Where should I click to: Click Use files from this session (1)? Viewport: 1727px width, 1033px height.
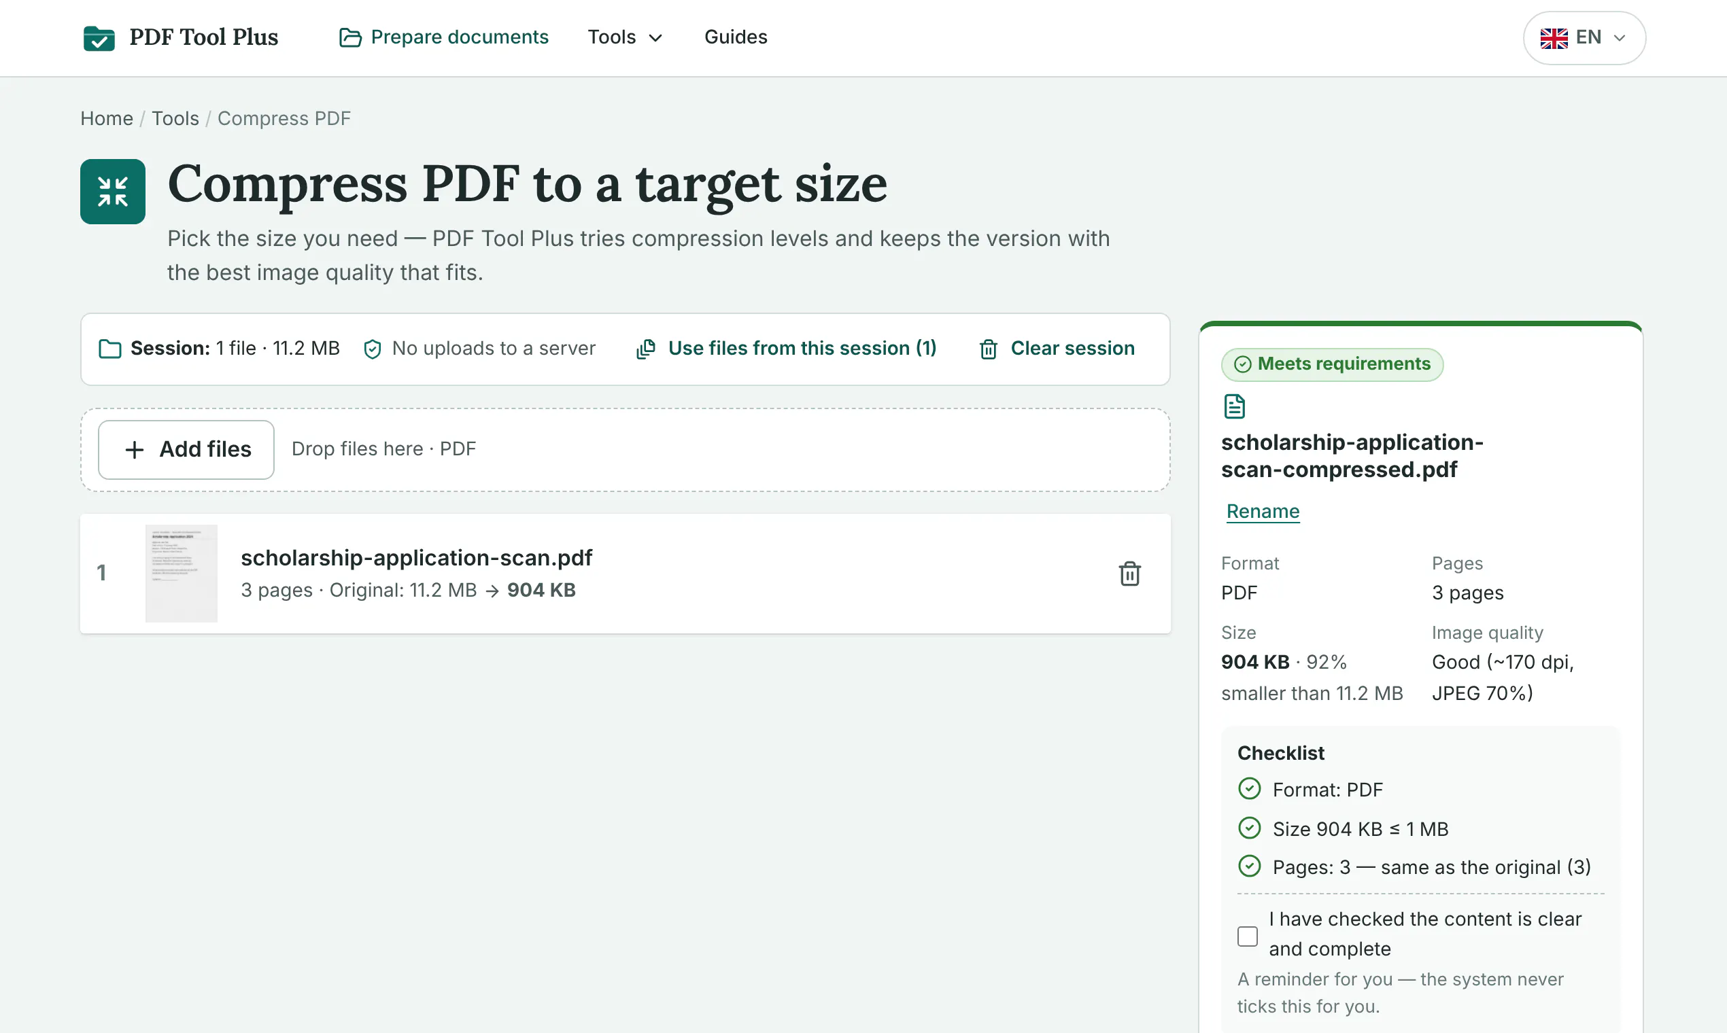pyautogui.click(x=786, y=349)
